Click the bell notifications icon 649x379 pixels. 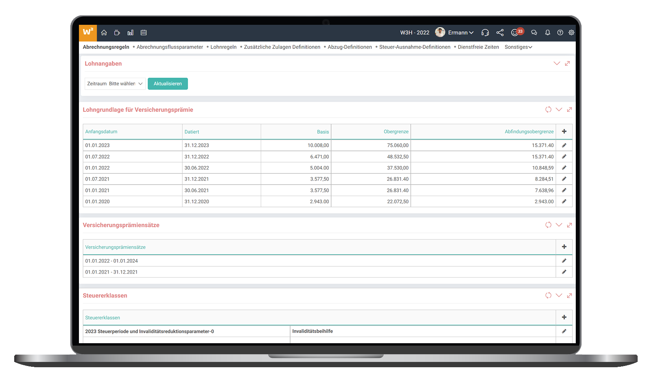[x=548, y=33]
